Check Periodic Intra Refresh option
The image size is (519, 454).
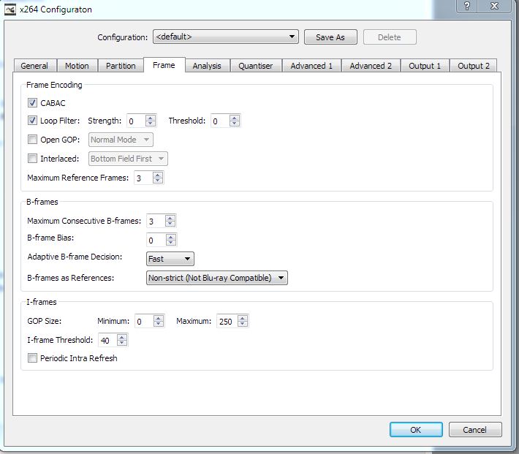32,358
